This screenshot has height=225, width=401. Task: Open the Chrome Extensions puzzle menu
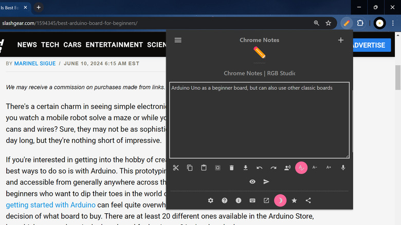pos(360,23)
